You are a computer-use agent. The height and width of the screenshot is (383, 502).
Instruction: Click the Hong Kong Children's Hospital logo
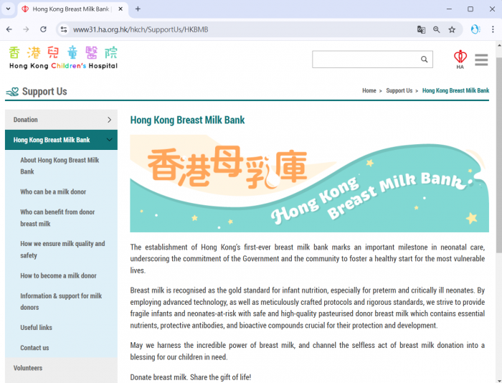pyautogui.click(x=63, y=57)
